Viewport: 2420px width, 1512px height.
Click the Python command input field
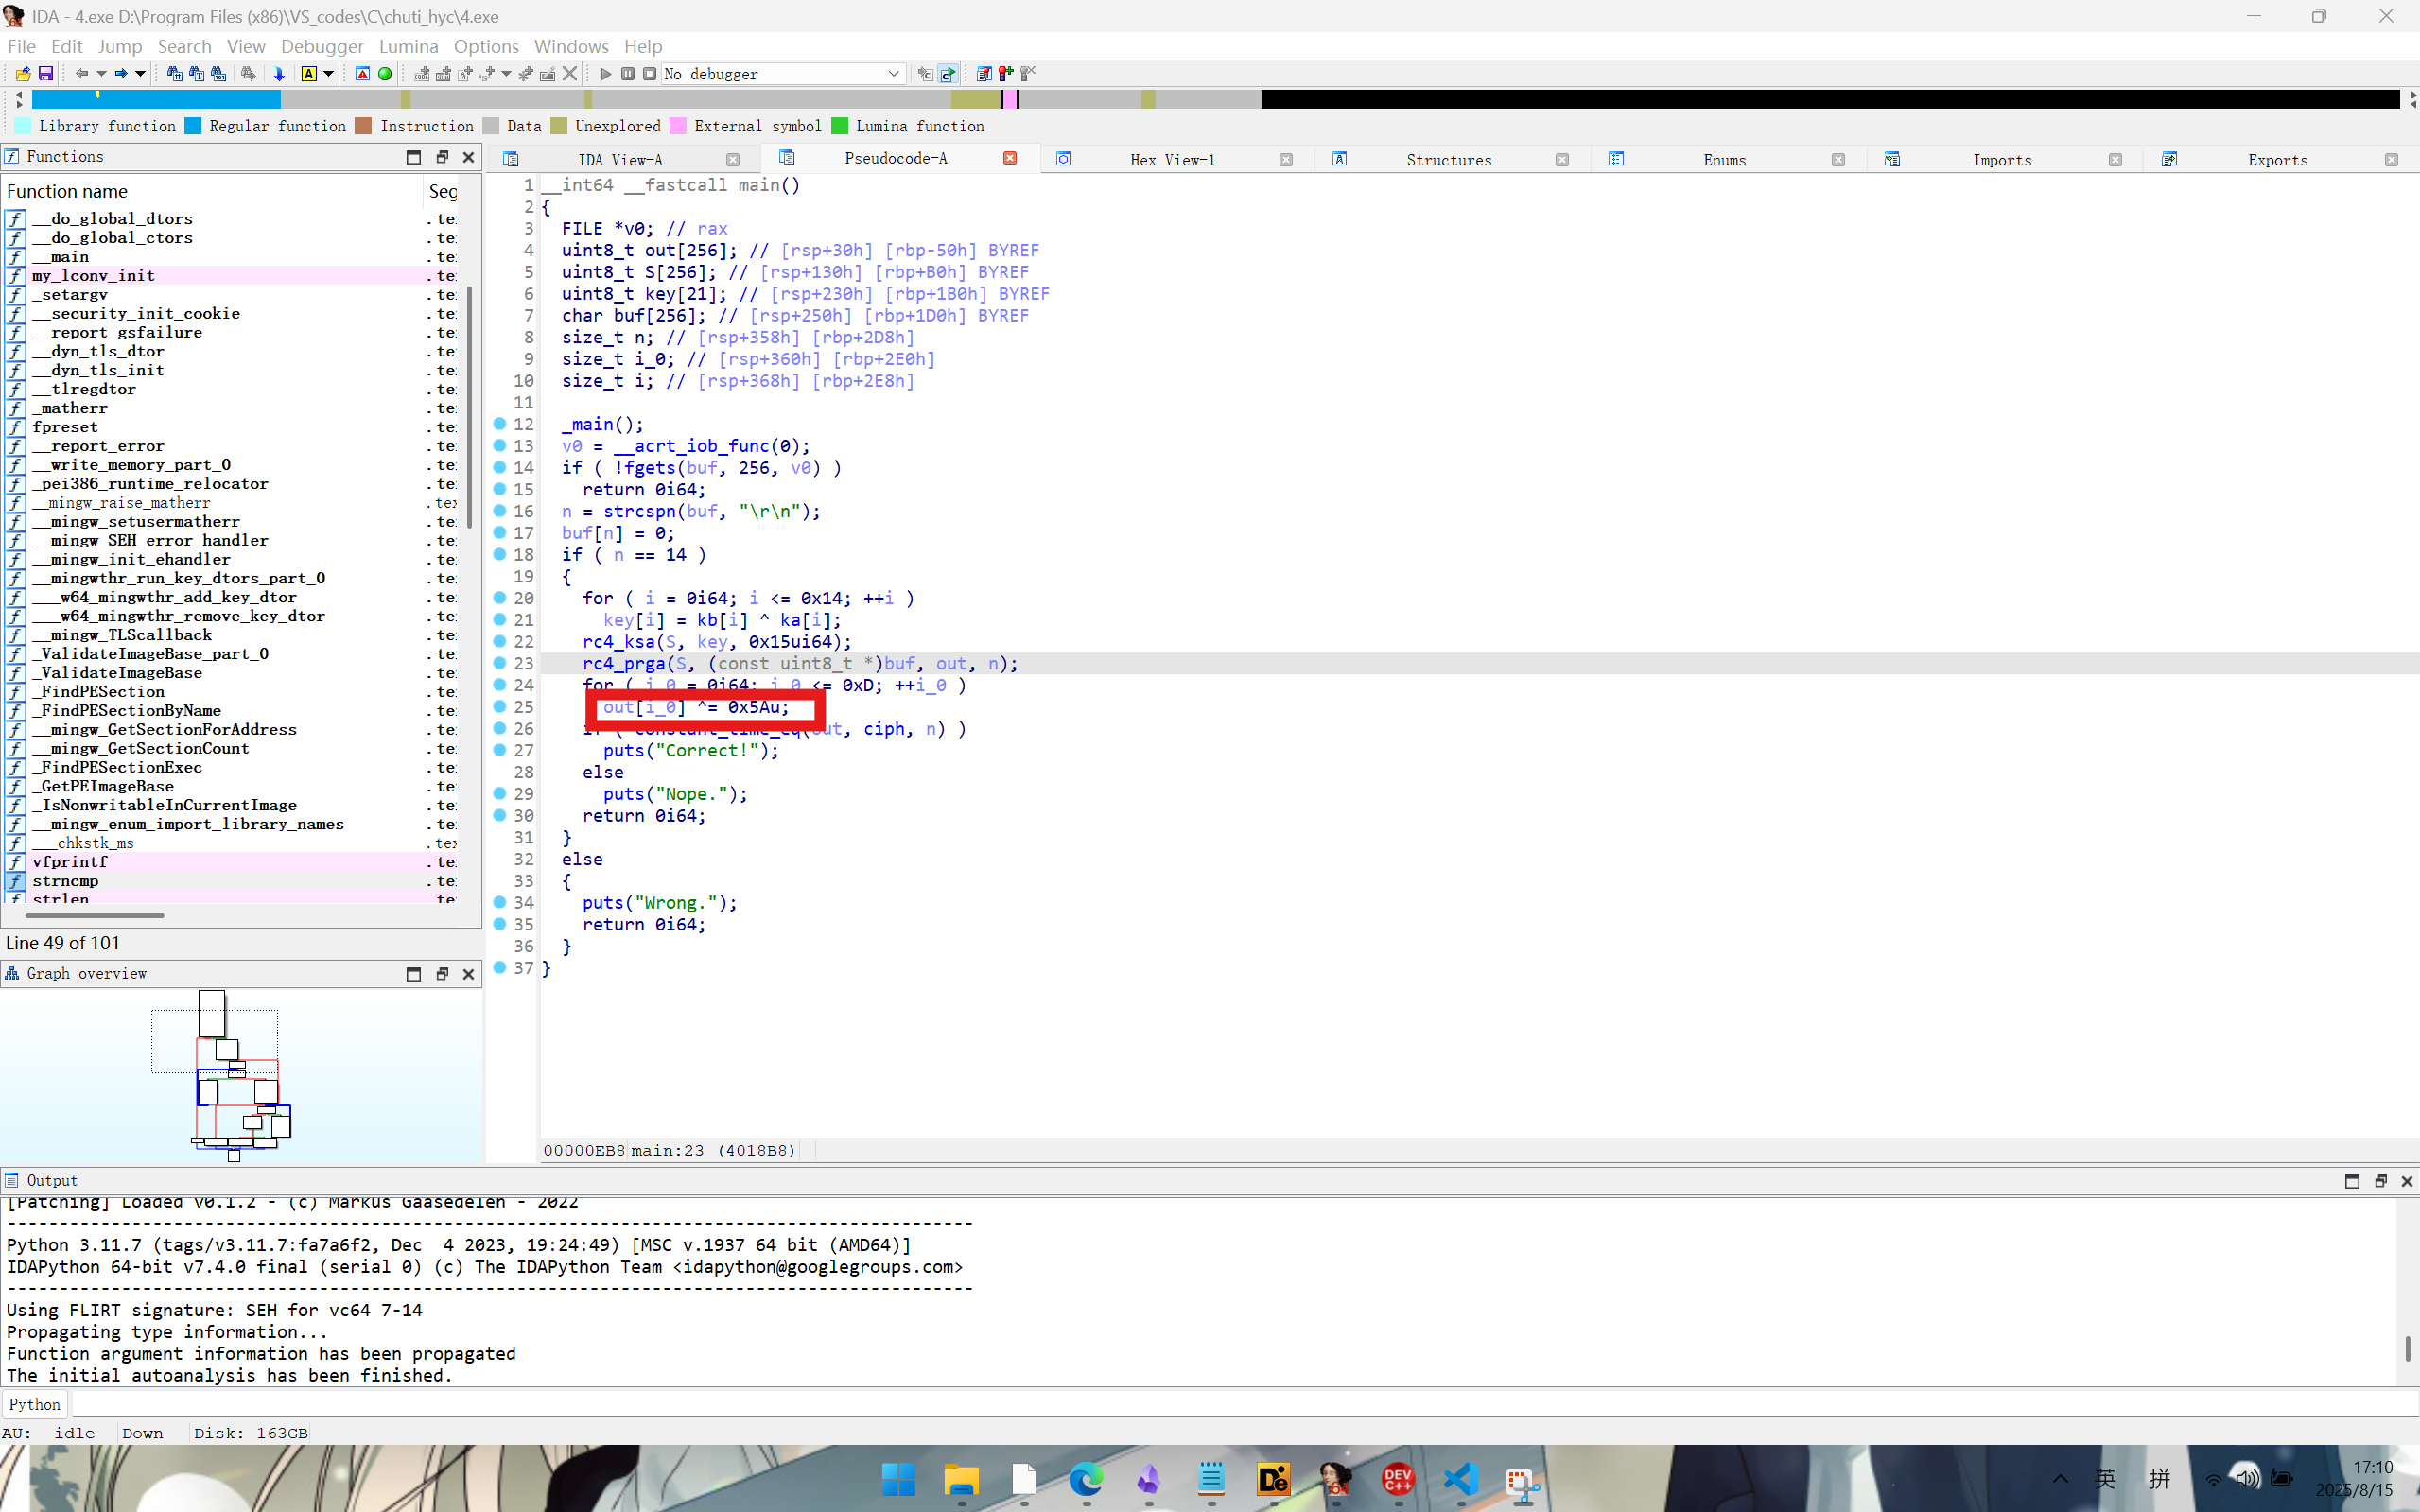pos(1244,1404)
